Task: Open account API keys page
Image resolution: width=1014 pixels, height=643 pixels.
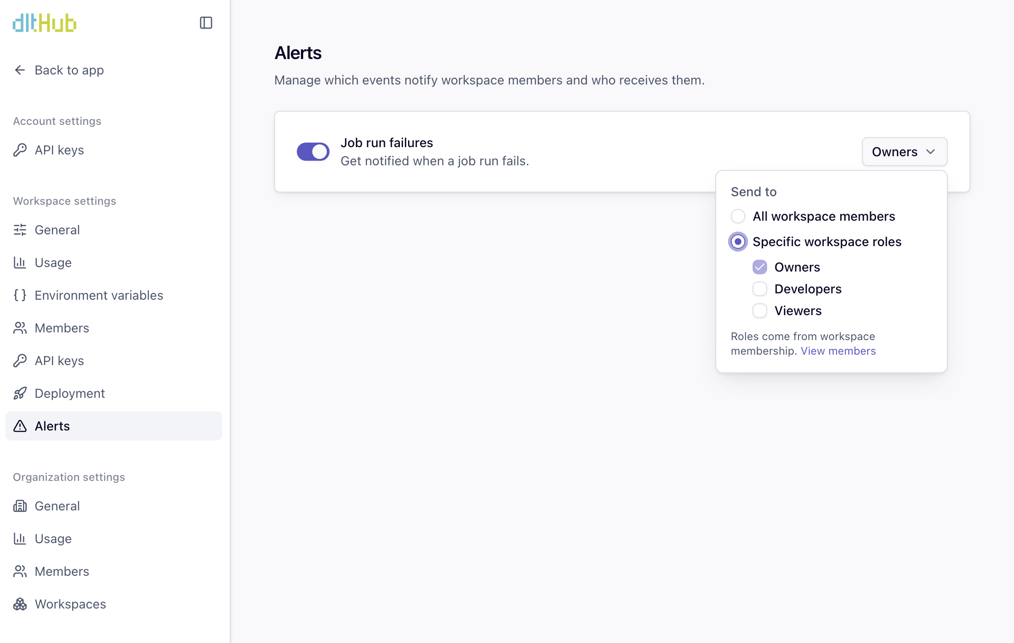Action: tap(114, 150)
